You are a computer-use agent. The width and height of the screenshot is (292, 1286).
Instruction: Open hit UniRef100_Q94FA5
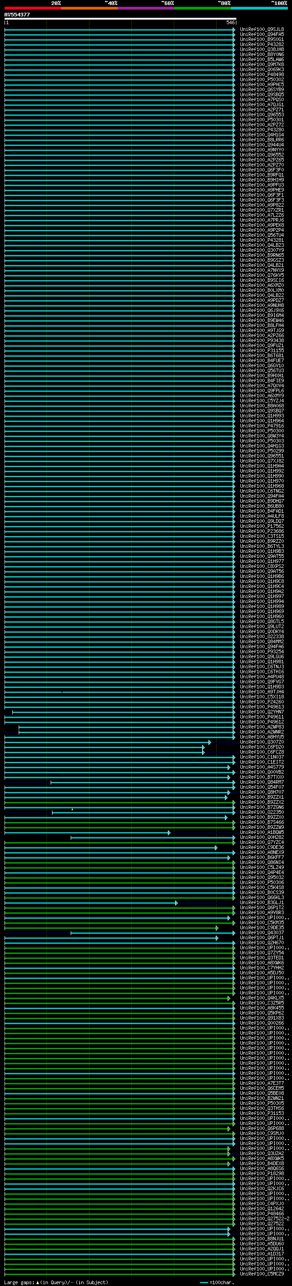click(262, 35)
